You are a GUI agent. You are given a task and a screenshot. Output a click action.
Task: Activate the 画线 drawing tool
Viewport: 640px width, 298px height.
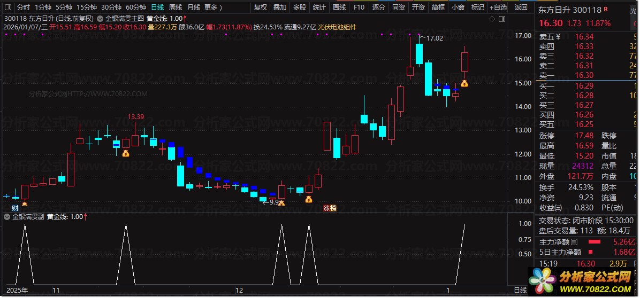[x=339, y=7]
